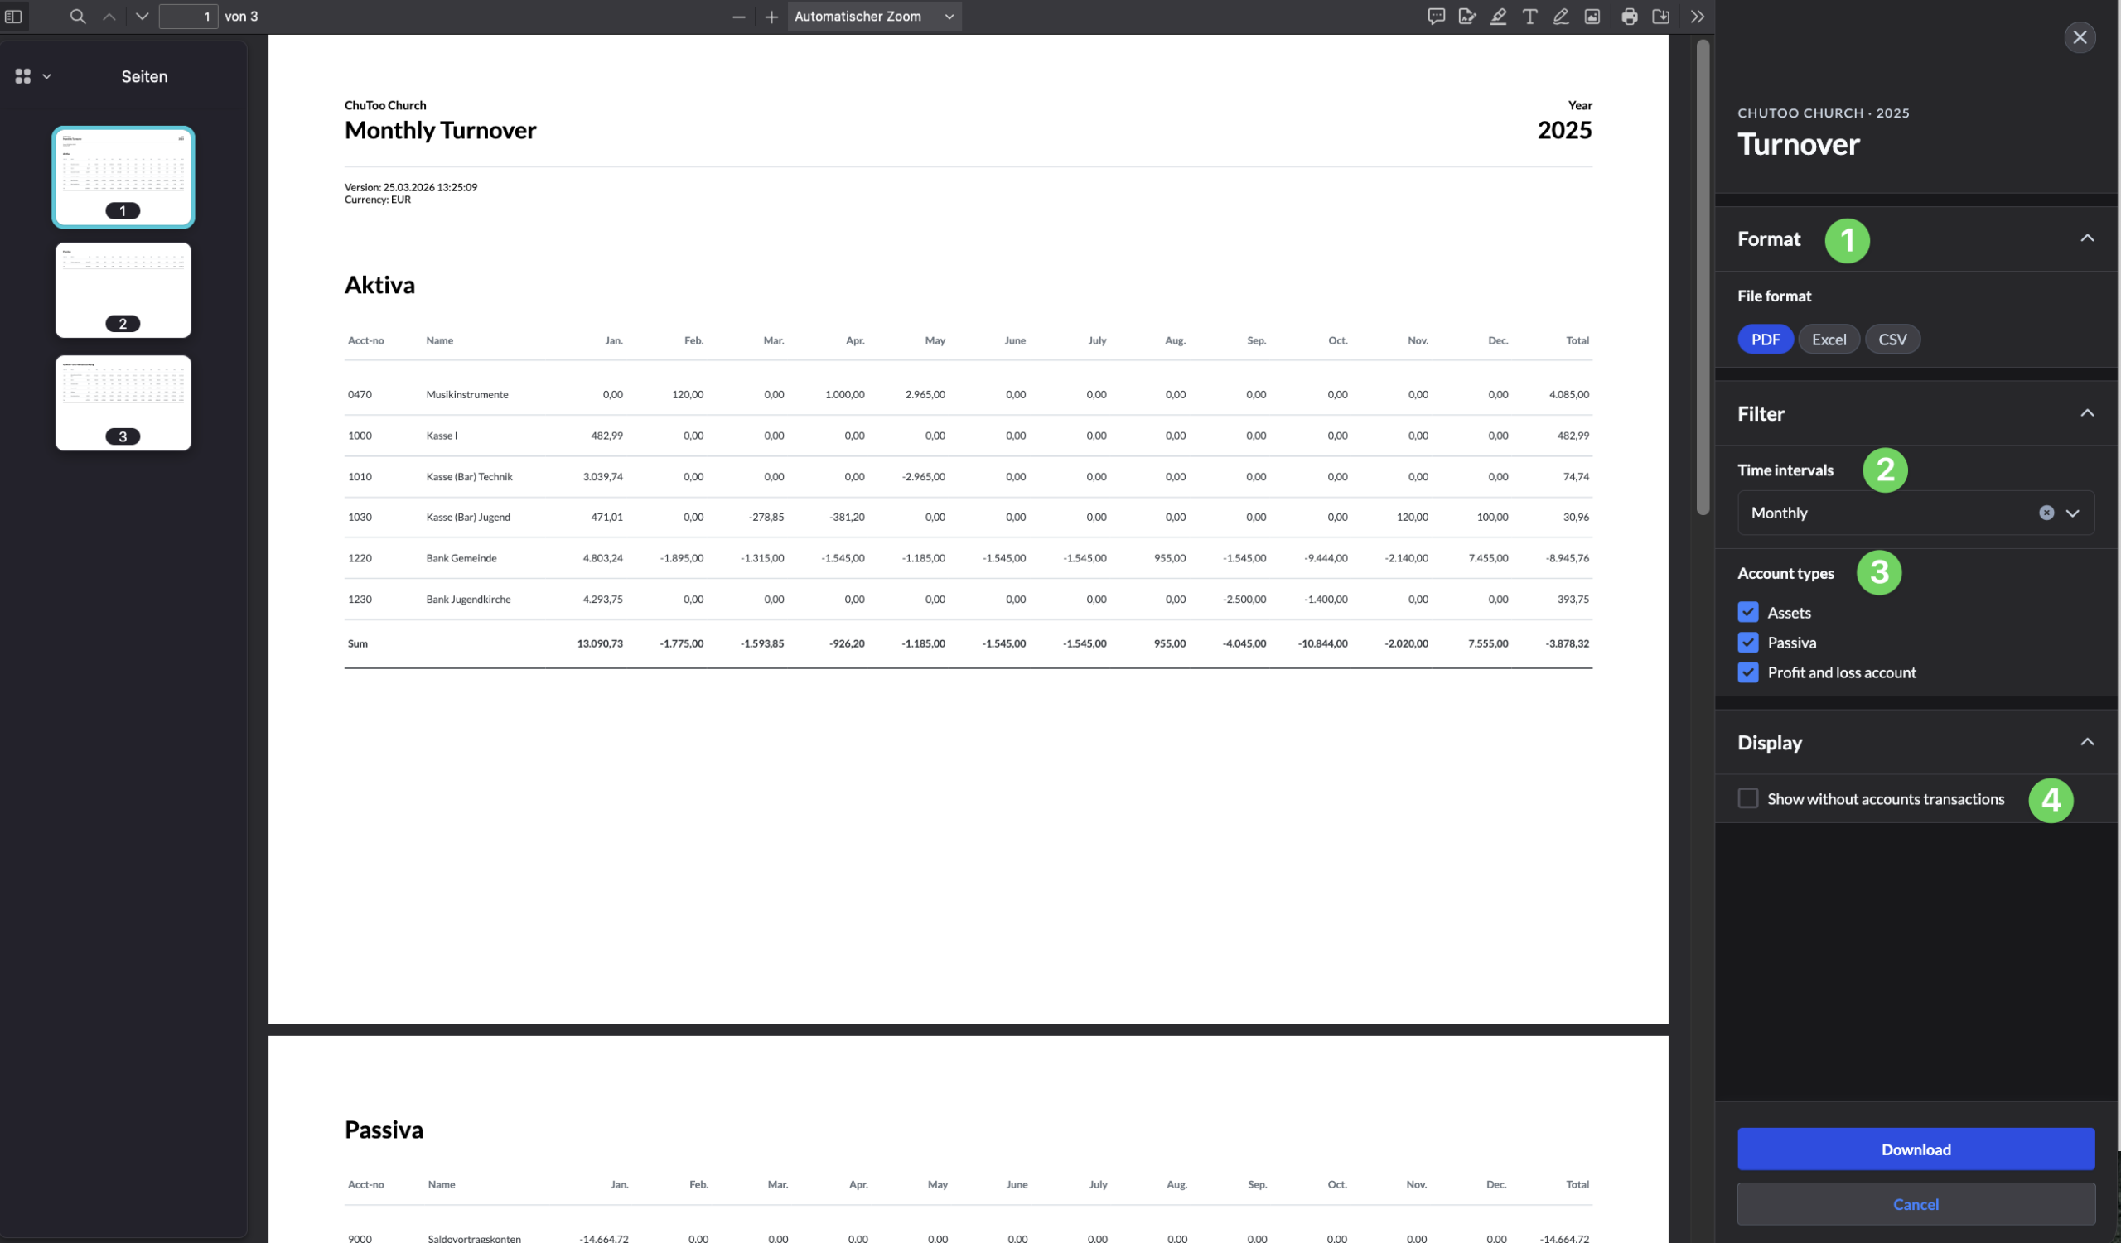Open the search magnifier in viewer
Image resolution: width=2121 pixels, height=1243 pixels.
pos(77,16)
